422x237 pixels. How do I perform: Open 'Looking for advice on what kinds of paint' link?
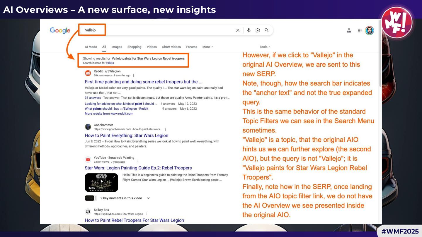[121, 104]
